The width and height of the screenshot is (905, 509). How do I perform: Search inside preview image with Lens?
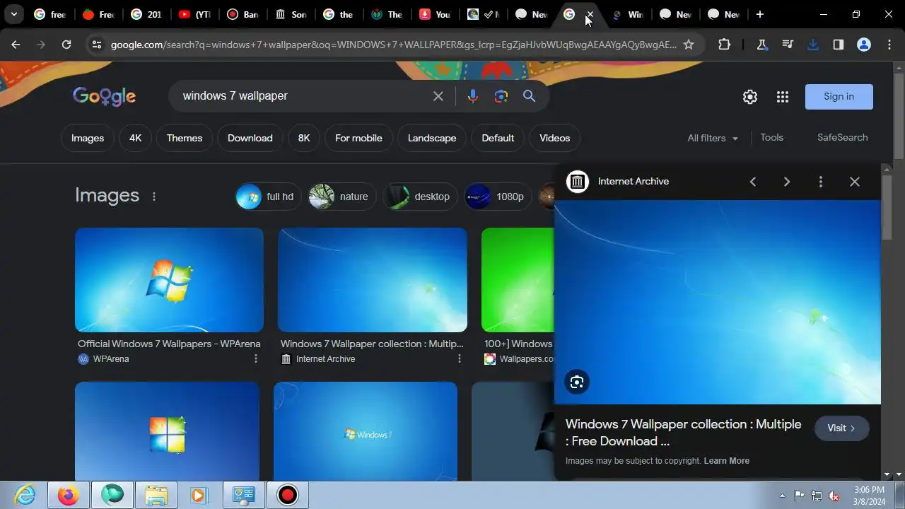click(x=577, y=382)
